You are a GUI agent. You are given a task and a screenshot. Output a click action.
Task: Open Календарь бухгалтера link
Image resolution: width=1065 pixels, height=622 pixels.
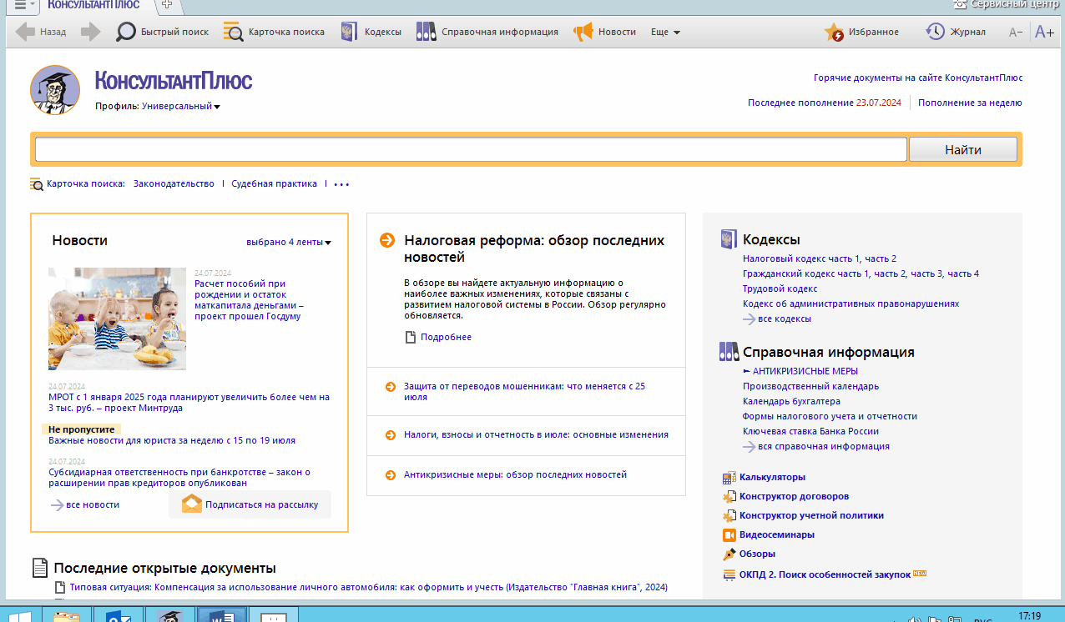[x=791, y=402]
